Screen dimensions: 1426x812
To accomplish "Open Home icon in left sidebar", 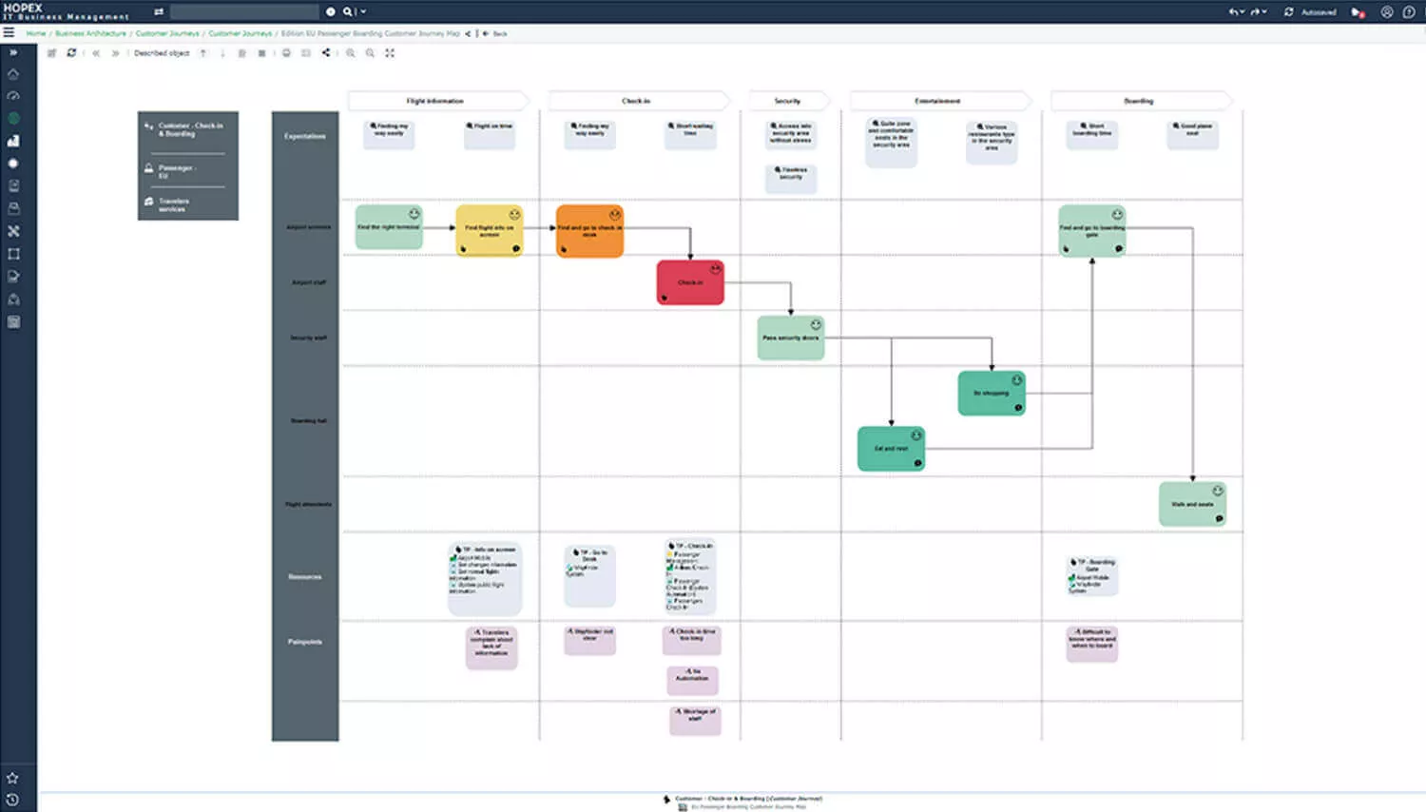I will (13, 74).
